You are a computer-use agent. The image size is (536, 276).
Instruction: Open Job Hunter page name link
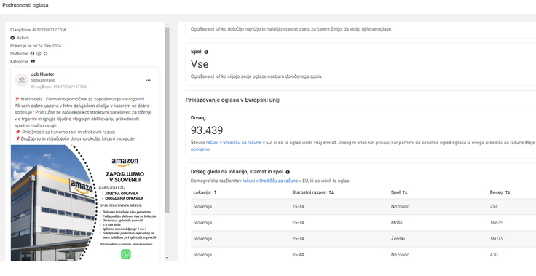click(43, 74)
